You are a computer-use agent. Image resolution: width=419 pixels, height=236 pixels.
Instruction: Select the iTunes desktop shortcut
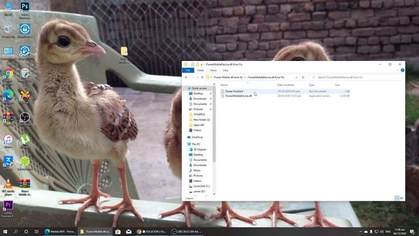click(x=8, y=140)
